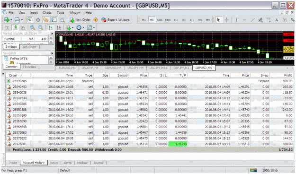This screenshot has height=174, width=296.
Task: Select the trendline drawing tool
Action: pos(252,20)
